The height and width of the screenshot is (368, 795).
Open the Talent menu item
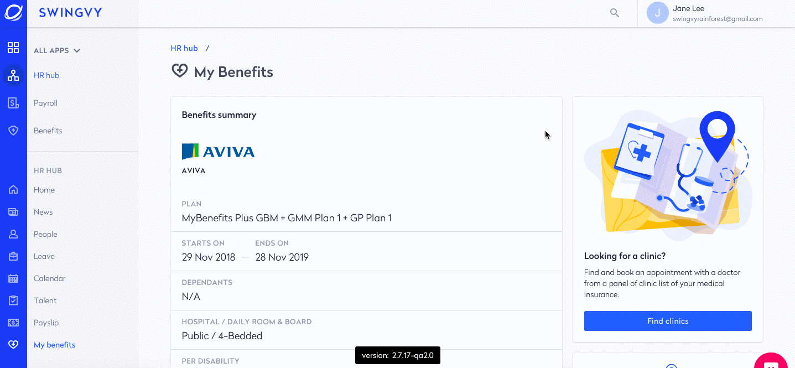click(45, 300)
